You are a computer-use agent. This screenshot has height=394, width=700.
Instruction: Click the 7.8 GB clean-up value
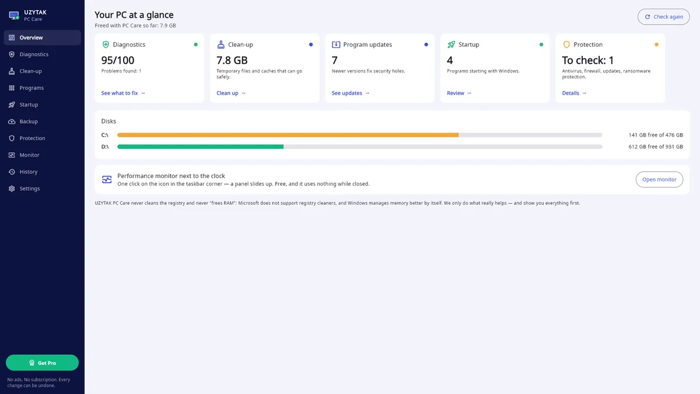232,60
